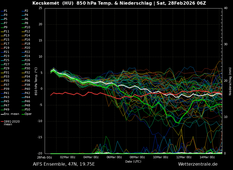This screenshot has width=233, height=170.
Task: Click the Kecskemét chart title
Action: [119, 3]
